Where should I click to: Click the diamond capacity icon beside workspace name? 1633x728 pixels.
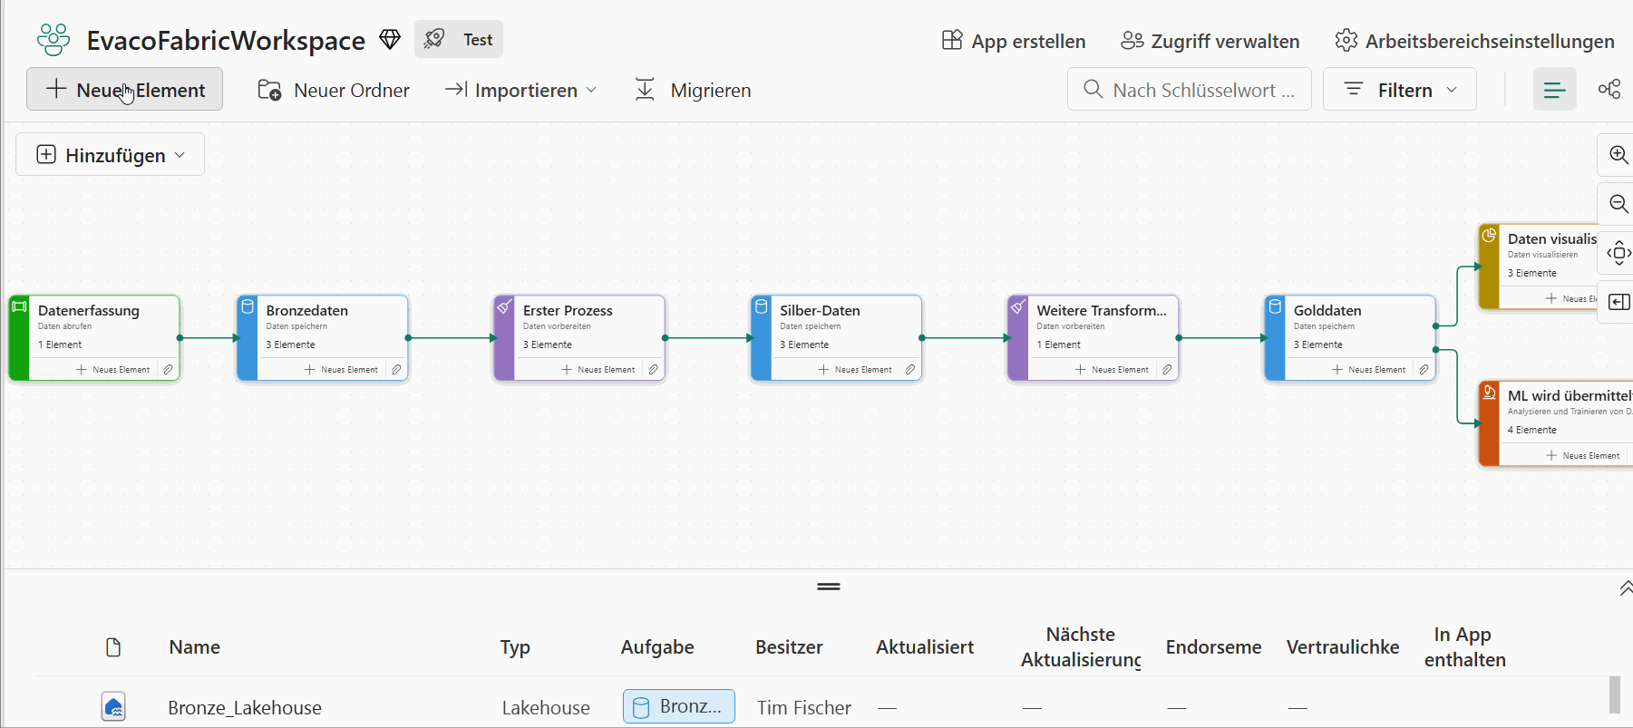pyautogui.click(x=390, y=40)
